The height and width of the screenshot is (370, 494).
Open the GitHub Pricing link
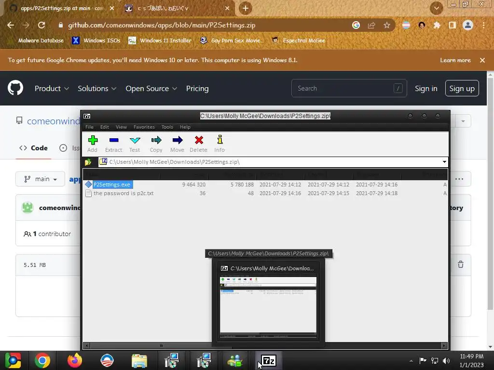(x=197, y=89)
